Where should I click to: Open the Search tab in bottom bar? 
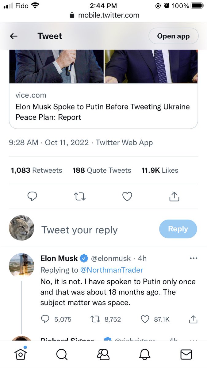click(62, 354)
